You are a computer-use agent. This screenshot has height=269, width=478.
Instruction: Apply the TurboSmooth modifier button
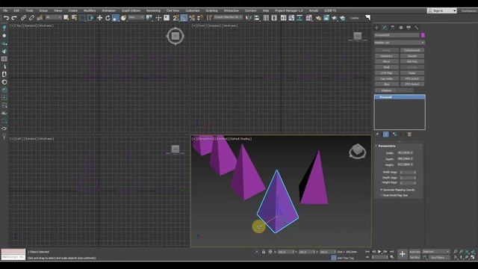point(412,50)
